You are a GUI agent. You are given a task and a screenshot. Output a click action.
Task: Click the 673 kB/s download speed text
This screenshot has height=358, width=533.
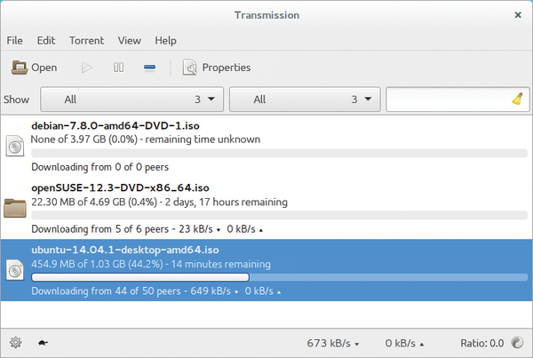click(x=329, y=343)
